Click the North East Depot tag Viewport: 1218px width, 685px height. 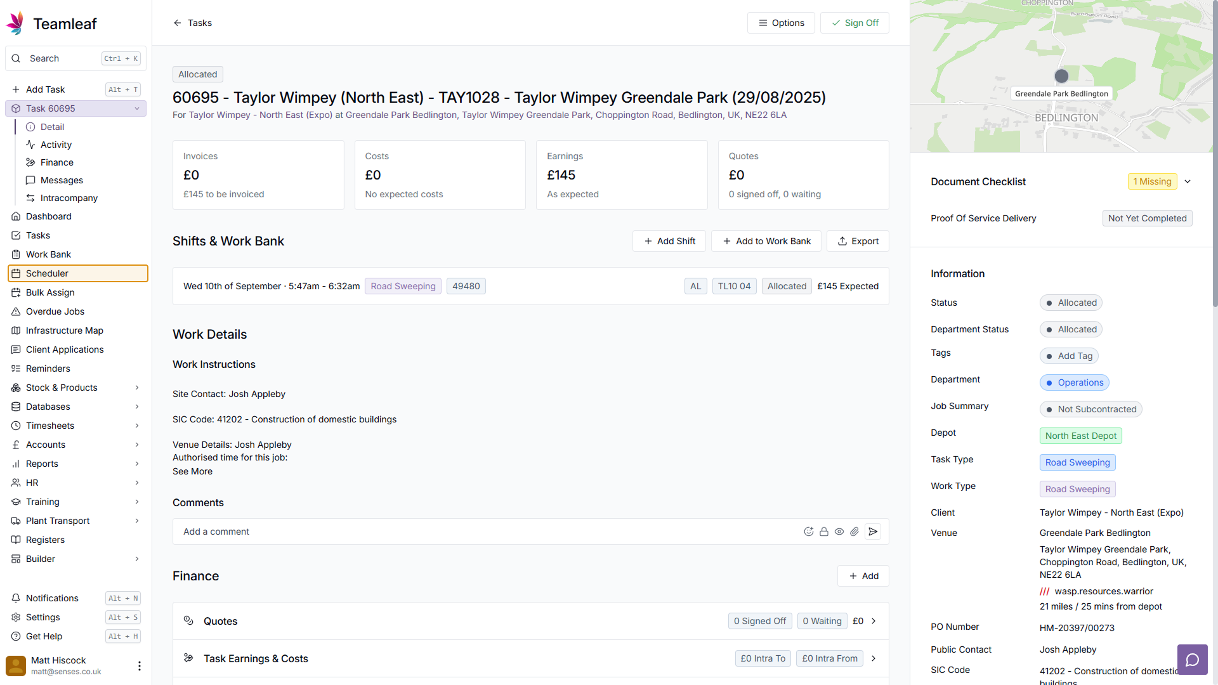[1081, 436]
